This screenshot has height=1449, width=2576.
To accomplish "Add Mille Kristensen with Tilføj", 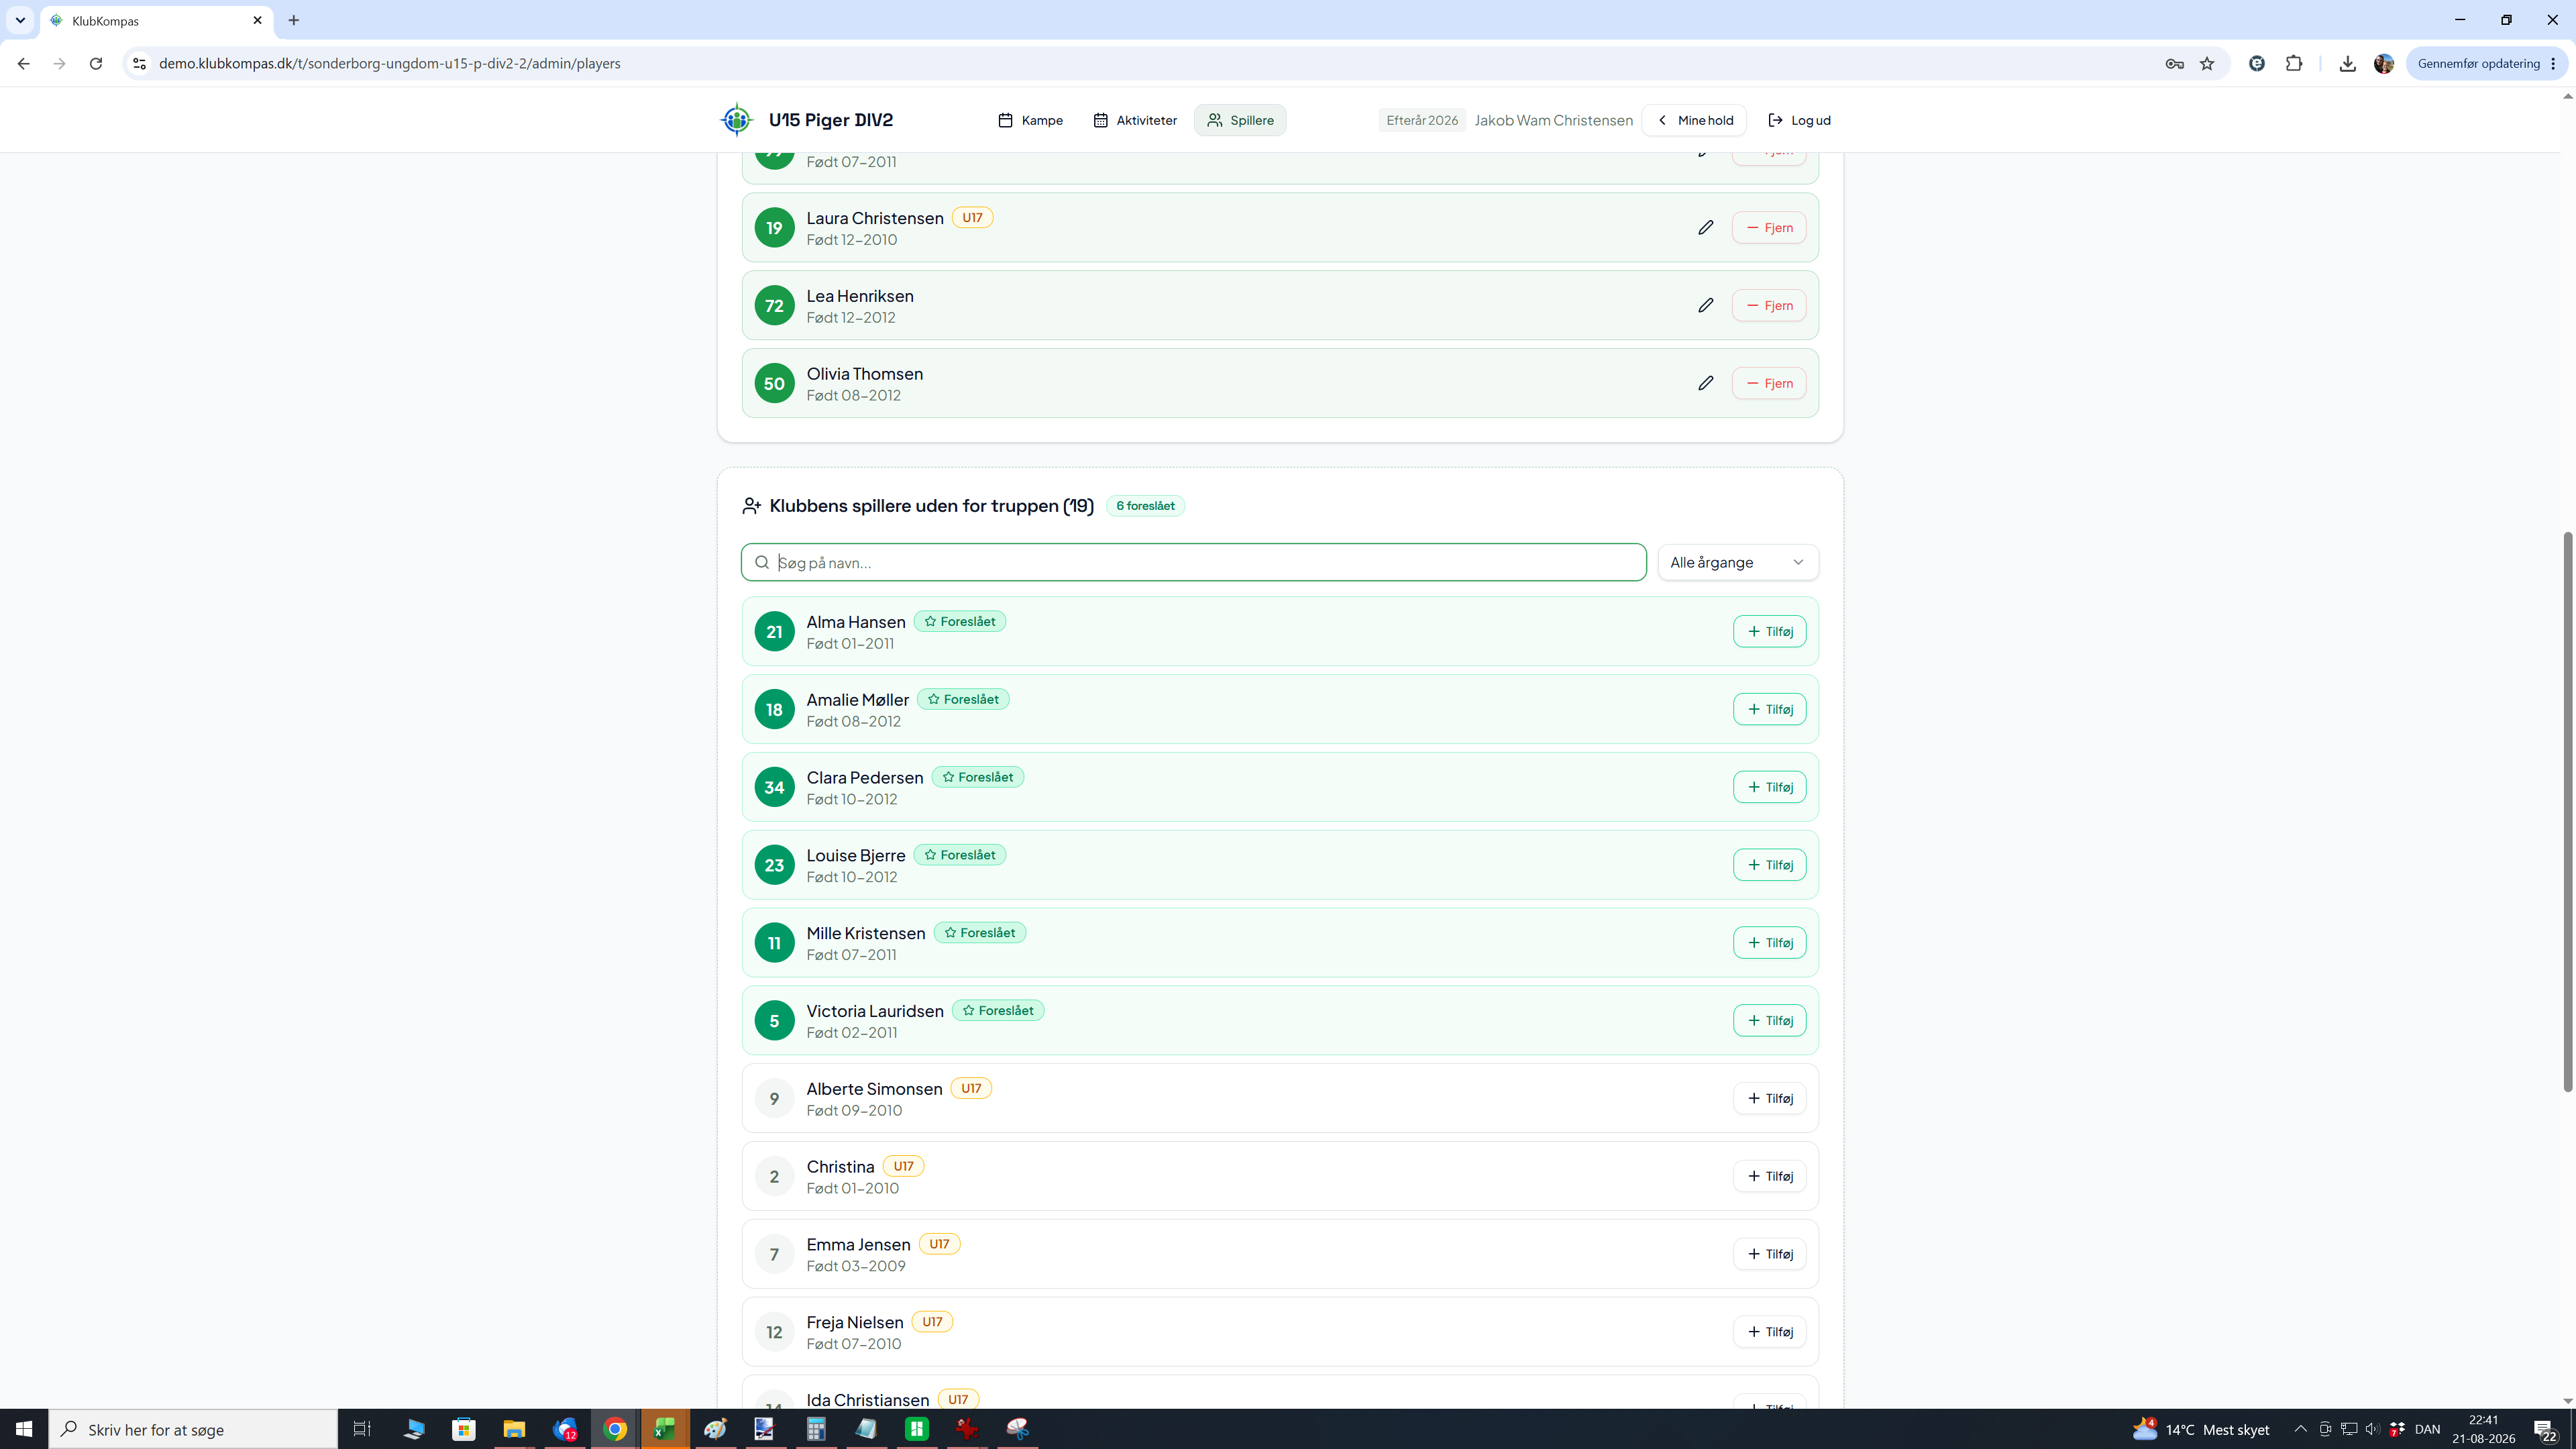I will click(1769, 943).
